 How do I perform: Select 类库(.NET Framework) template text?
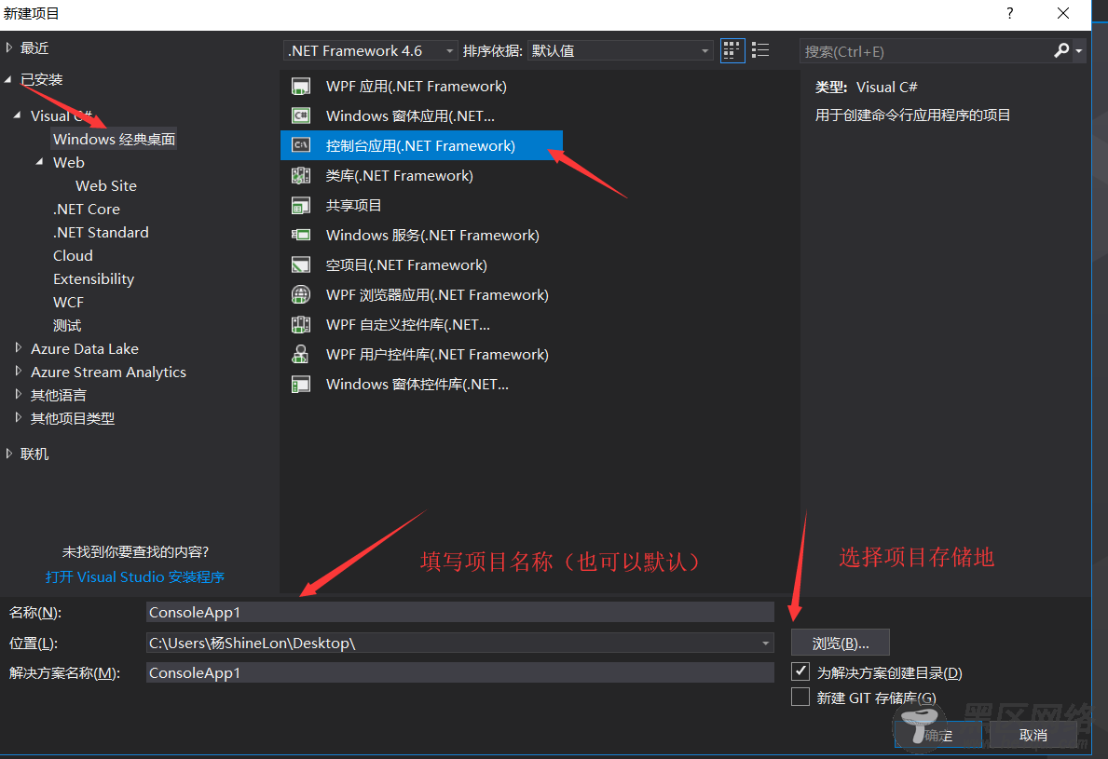click(399, 175)
